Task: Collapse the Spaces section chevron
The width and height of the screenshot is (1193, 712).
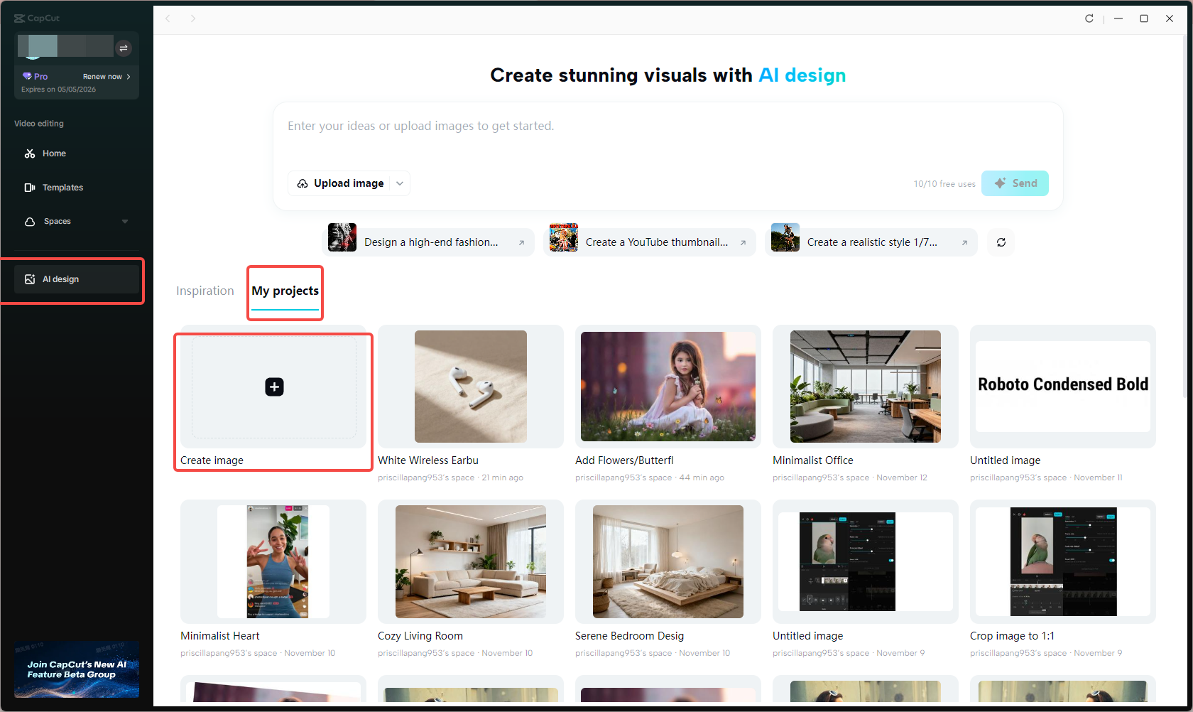Action: point(125,221)
